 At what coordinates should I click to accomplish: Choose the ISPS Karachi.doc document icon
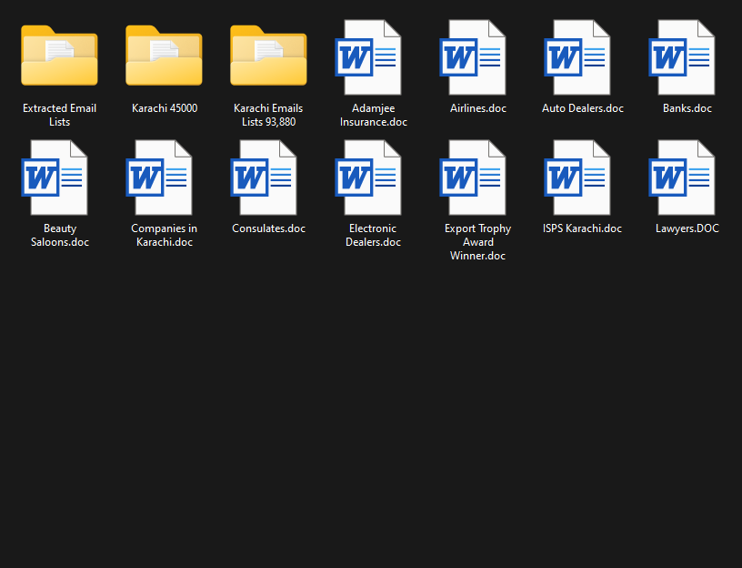tap(582, 177)
